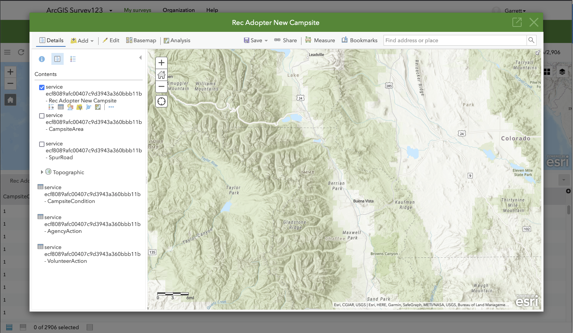Open the Add dropdown menu

pos(82,41)
